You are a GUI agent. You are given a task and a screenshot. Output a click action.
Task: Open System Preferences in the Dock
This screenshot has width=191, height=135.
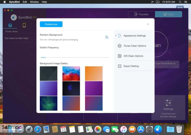149,129
